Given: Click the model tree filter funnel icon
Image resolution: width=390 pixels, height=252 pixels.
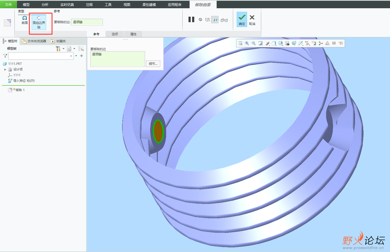Looking at the screenshot, I should (5, 56).
